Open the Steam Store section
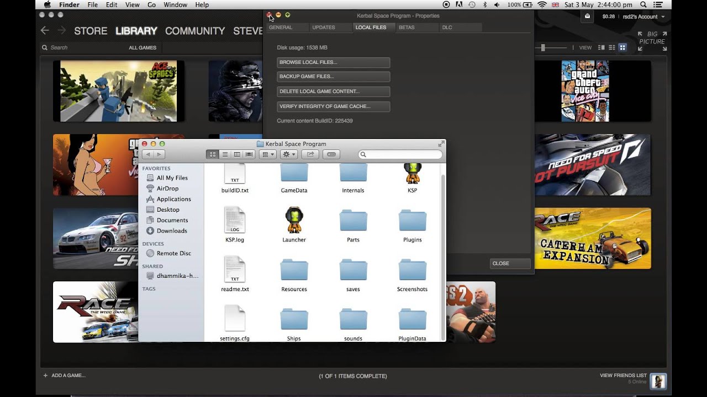Viewport: 707px width, 397px height. coord(91,31)
